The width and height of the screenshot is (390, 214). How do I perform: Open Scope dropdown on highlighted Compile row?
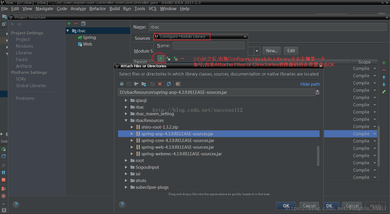(x=375, y=134)
